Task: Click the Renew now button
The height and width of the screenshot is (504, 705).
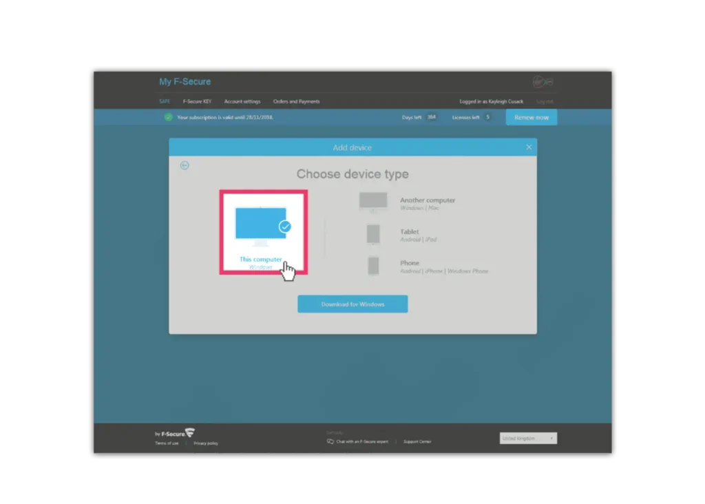Action: (532, 117)
